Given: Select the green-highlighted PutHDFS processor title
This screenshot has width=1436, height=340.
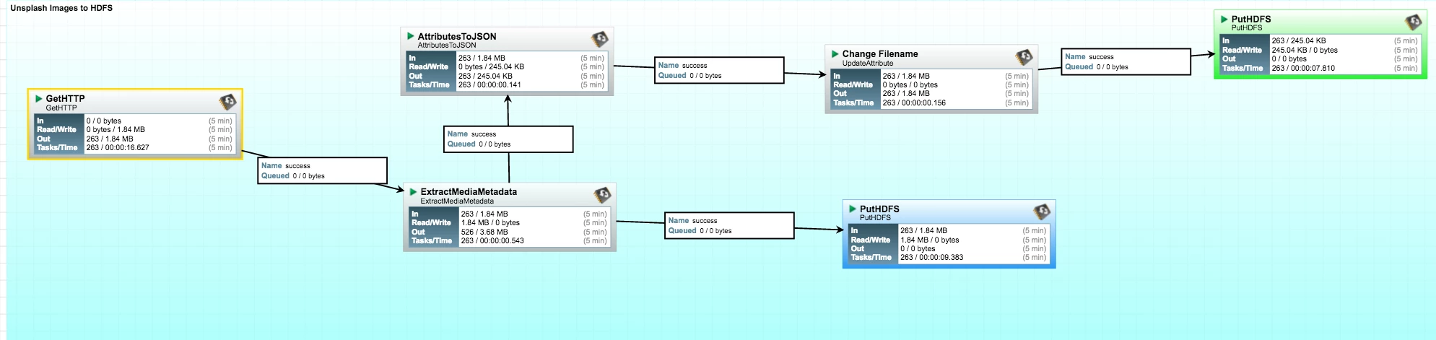Looking at the screenshot, I should pos(1251,19).
